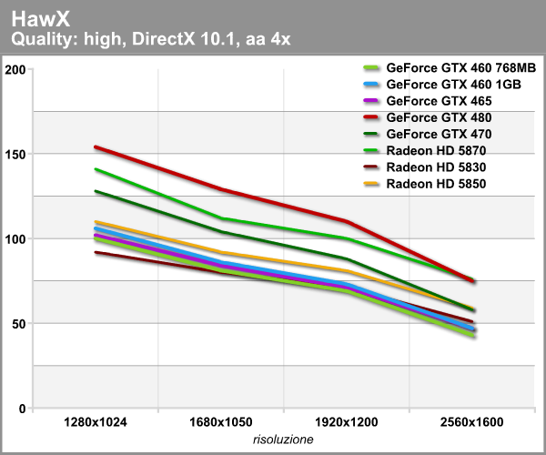
Task: Click the GeForce GTX 460 1GB legend label
Action: pos(454,85)
